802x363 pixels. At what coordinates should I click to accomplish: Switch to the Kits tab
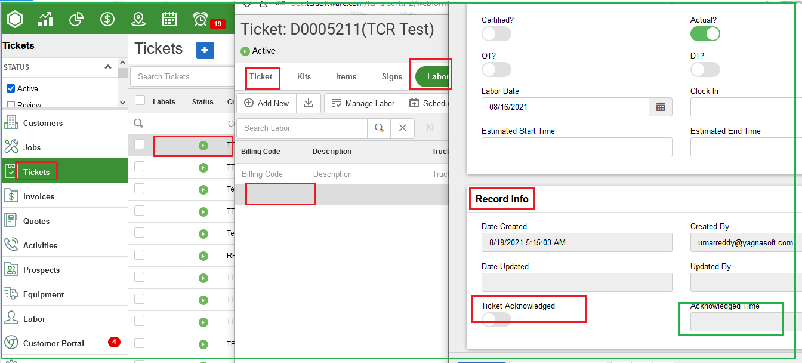point(304,76)
